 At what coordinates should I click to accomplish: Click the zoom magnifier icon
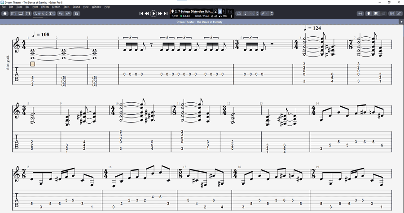[x=35, y=13]
